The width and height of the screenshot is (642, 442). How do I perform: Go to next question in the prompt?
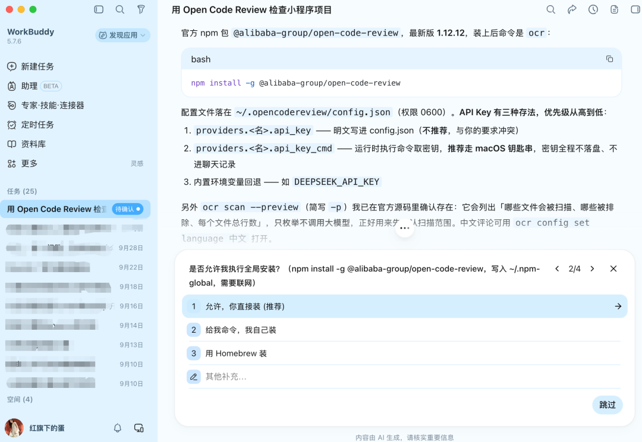(592, 269)
